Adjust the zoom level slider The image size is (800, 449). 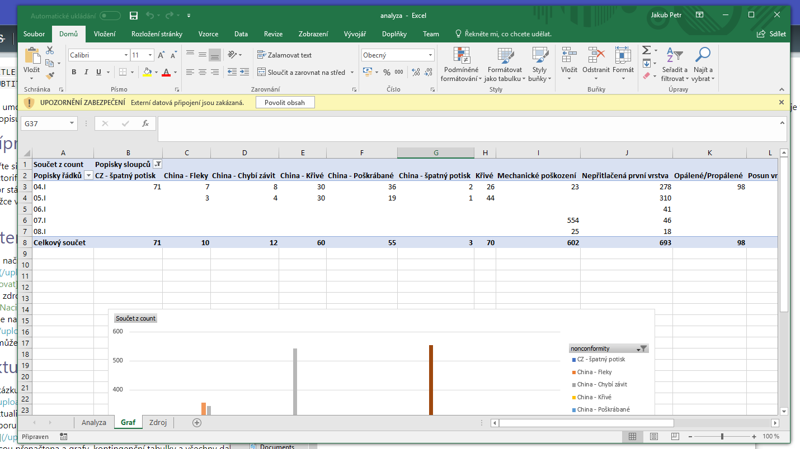[722, 436]
